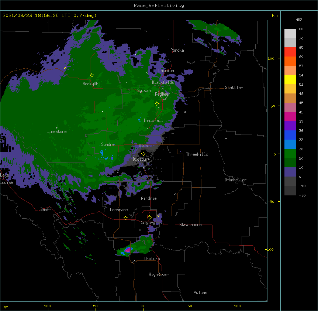Select the Drumheller label
The image size is (318, 311).
(x=235, y=180)
